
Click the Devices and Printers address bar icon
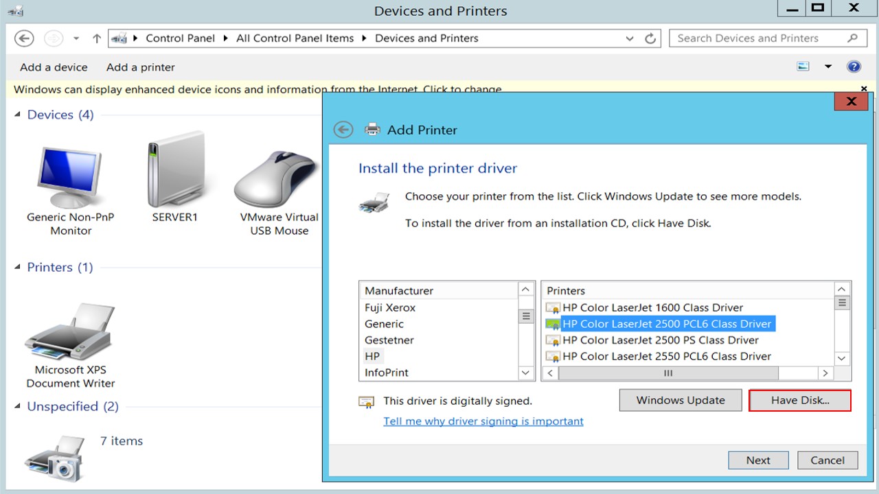pyautogui.click(x=119, y=38)
